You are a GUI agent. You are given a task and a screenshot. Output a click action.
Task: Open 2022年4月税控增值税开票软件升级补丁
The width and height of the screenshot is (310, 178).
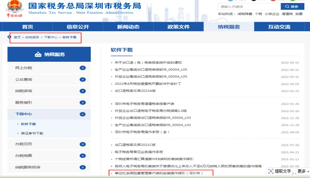pos(148,84)
